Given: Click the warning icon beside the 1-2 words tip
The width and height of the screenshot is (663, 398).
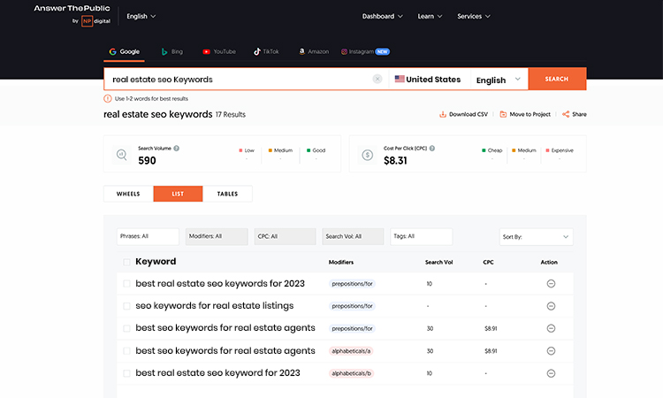Looking at the screenshot, I should (108, 98).
